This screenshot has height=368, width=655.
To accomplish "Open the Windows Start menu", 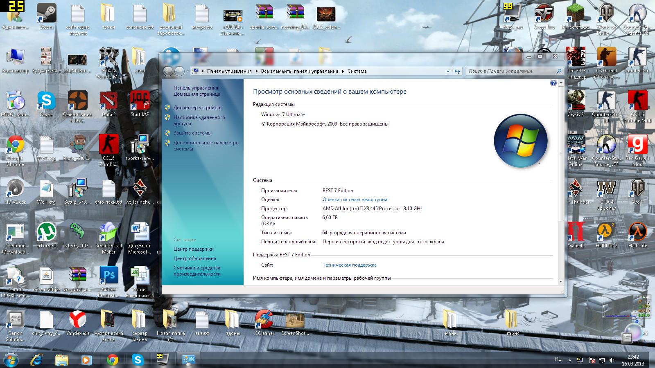I will tap(11, 359).
